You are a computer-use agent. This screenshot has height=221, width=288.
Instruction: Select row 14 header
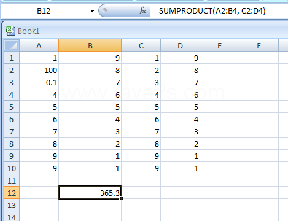point(12,216)
